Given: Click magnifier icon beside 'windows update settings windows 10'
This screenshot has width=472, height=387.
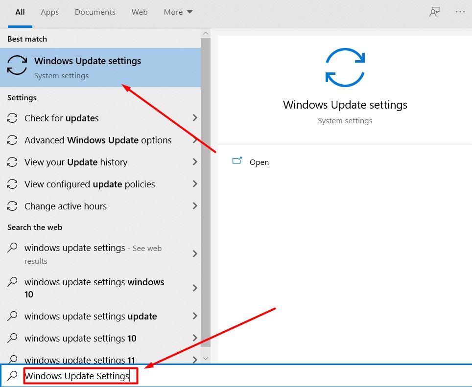Looking at the screenshot, I should 12,282.
